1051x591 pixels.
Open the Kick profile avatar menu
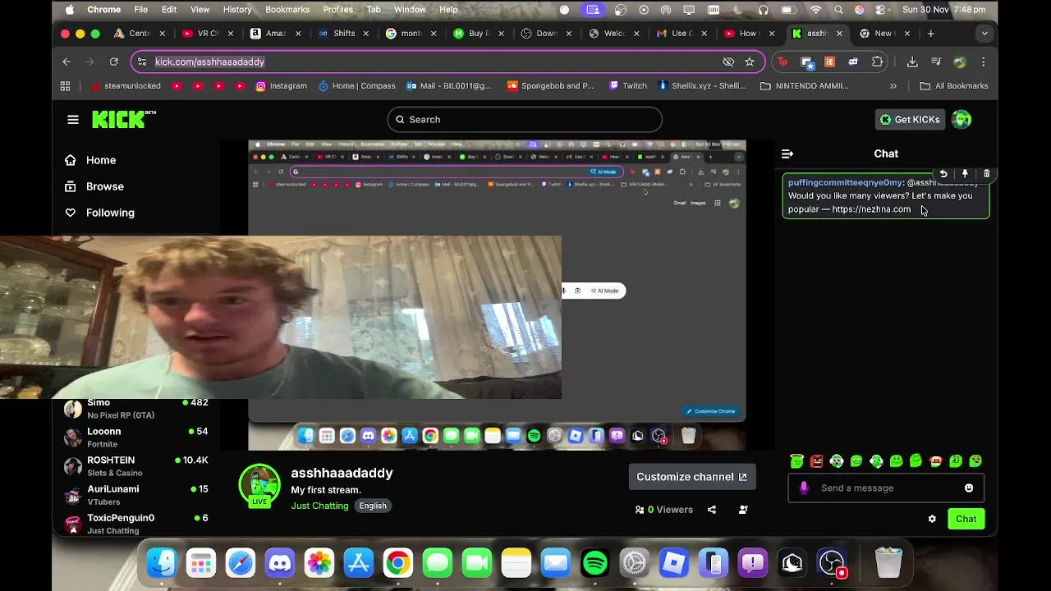click(x=962, y=120)
